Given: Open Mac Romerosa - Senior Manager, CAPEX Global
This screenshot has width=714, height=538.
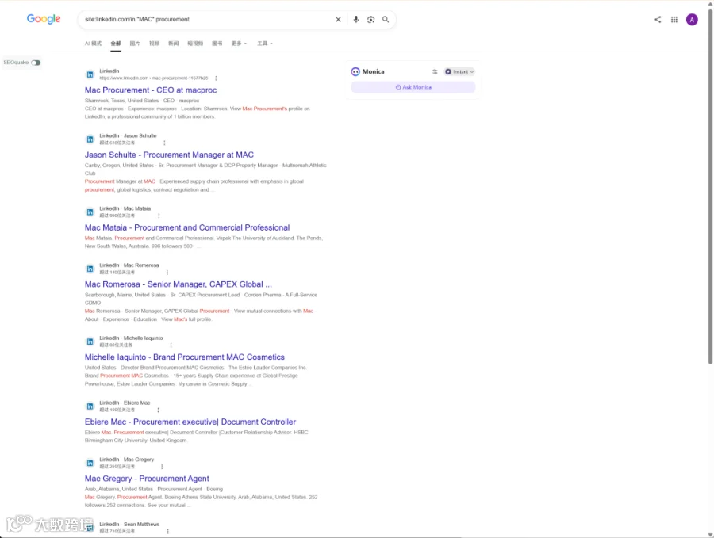Looking at the screenshot, I should pyautogui.click(x=178, y=284).
